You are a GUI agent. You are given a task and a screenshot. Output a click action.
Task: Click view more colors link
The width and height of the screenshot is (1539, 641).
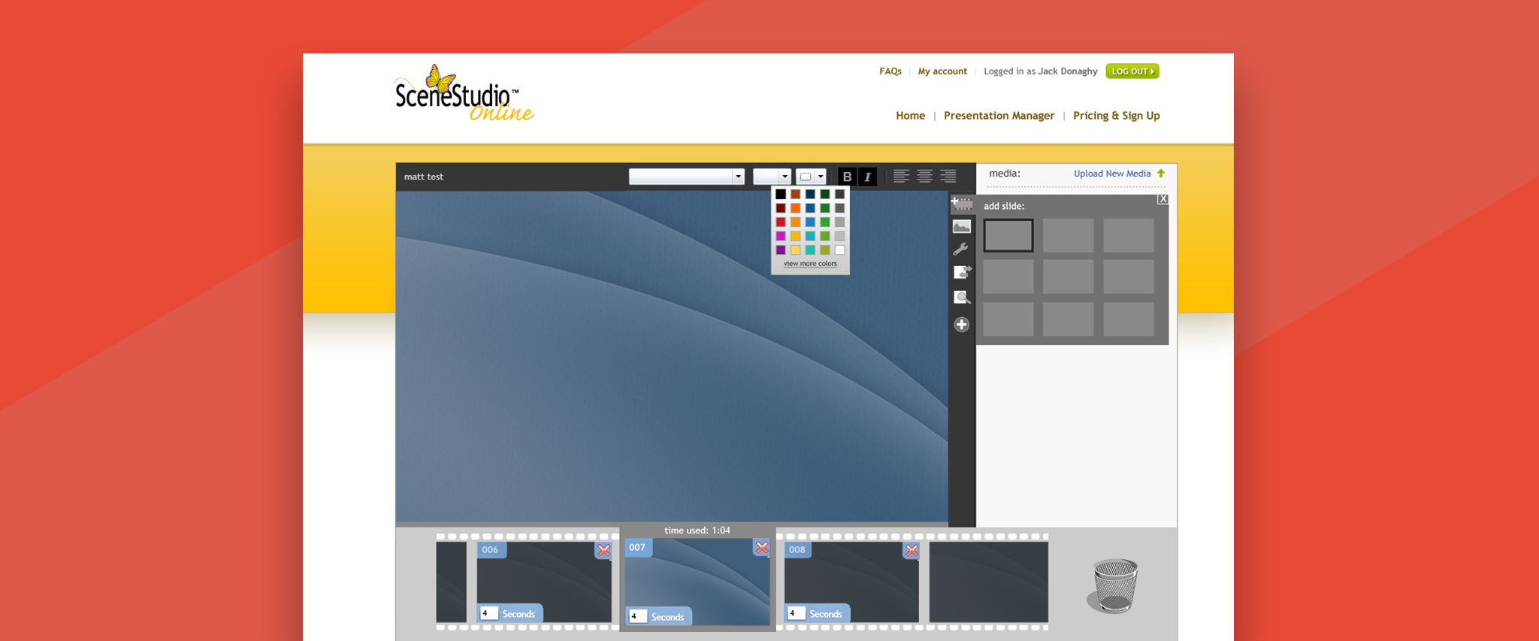pyautogui.click(x=810, y=264)
